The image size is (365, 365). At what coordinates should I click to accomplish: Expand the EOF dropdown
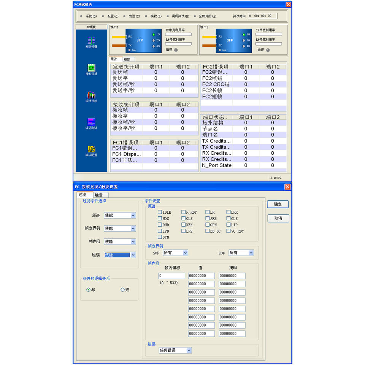241,253
